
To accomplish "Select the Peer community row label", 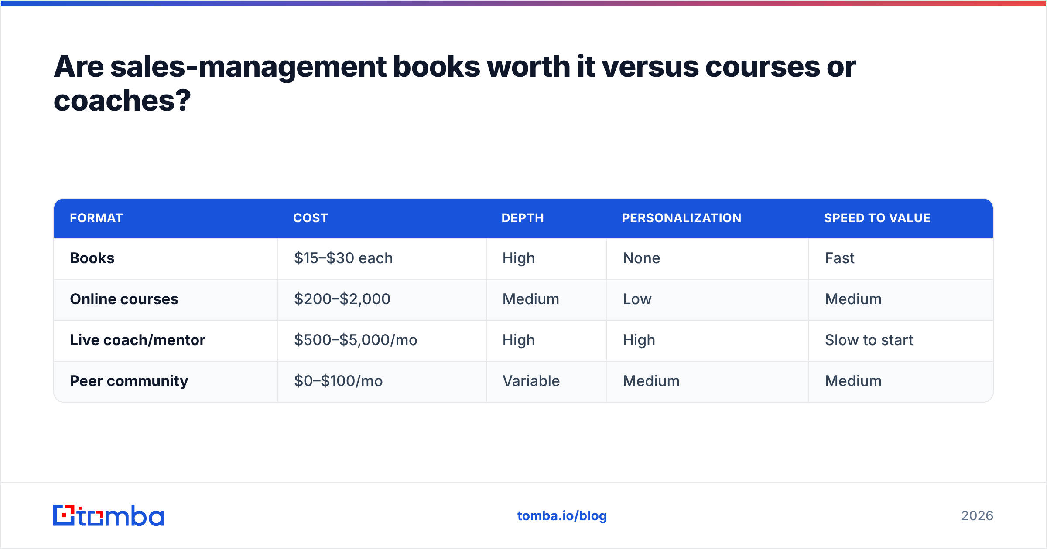I will click(129, 381).
